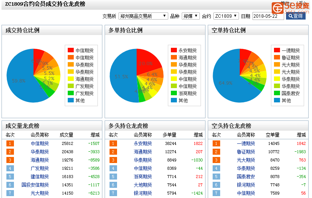Click the rank 7 badge in 成交量龙虎榜
Viewport: 312px width, 198px height.
point(10,193)
